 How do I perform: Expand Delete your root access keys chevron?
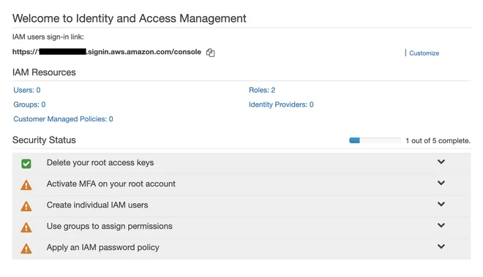pyautogui.click(x=441, y=162)
